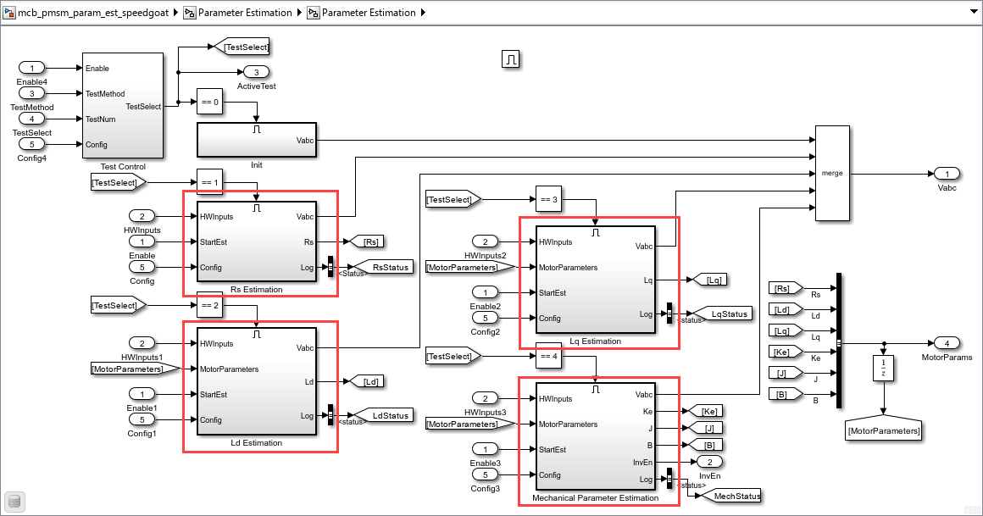The image size is (983, 516).
Task: Select the merge block
Action: pyautogui.click(x=832, y=173)
